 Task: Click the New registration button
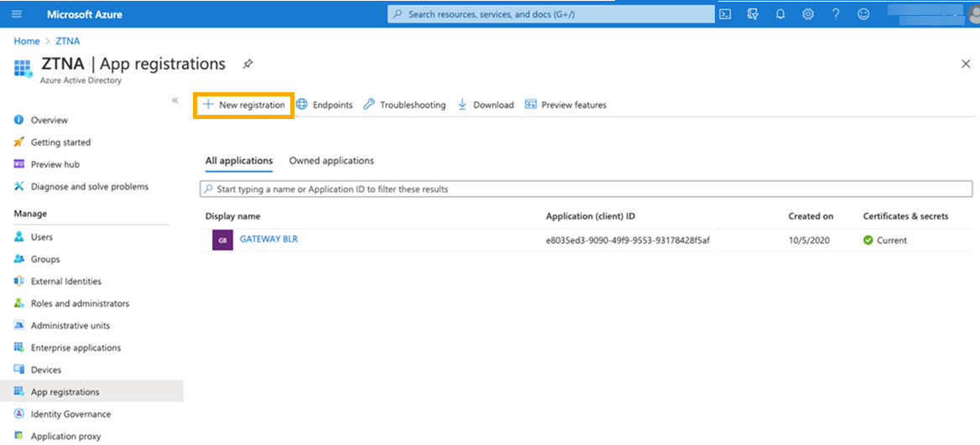(x=244, y=105)
